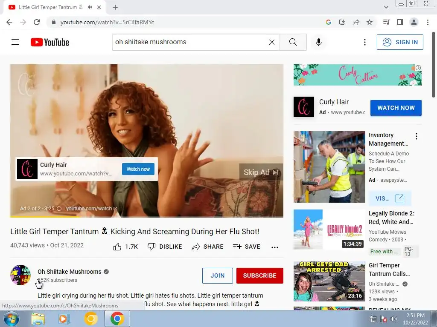The image size is (437, 327).
Task: Click Oh Shiitake Mushrooms channel name
Action: (x=70, y=272)
